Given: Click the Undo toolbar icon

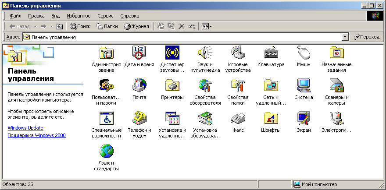Looking at the screenshot, I should click(x=192, y=26).
